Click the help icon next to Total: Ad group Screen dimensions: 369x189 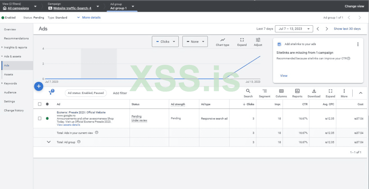79,142
